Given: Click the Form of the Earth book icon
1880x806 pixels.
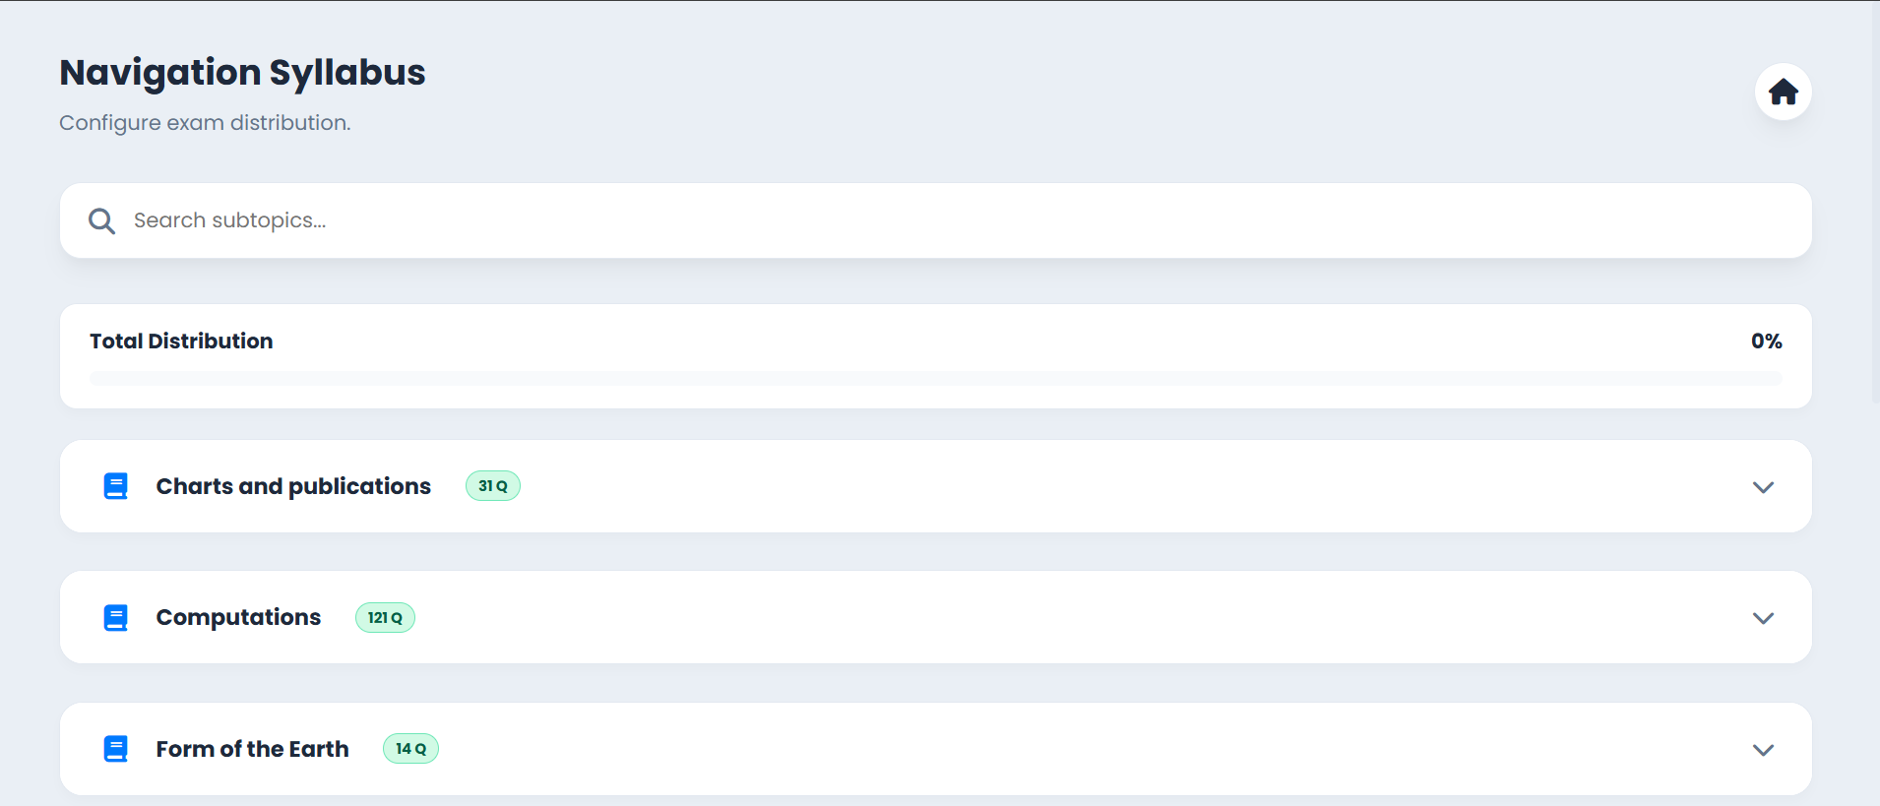Looking at the screenshot, I should coord(116,749).
